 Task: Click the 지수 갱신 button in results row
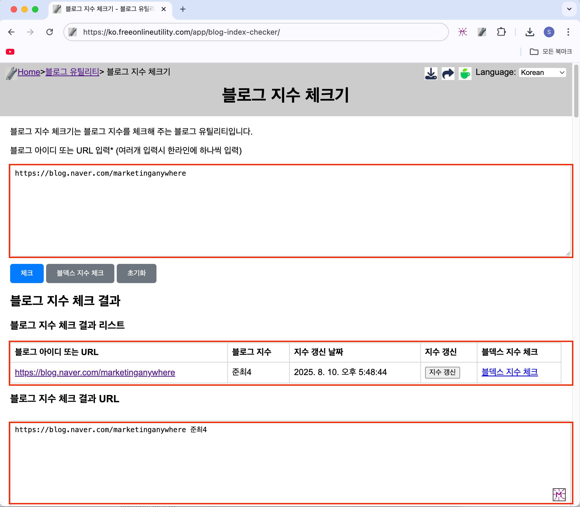click(442, 372)
